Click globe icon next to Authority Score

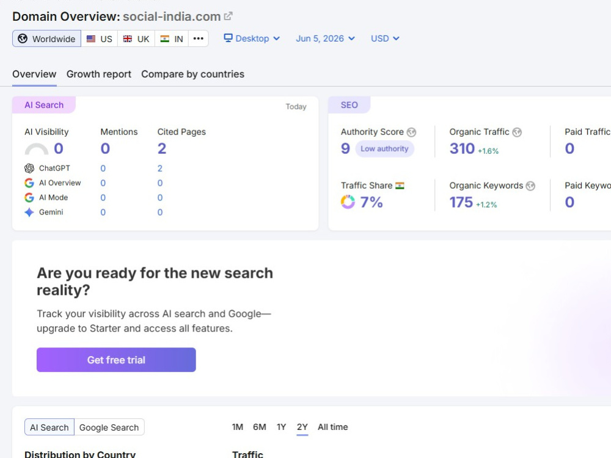tap(411, 133)
